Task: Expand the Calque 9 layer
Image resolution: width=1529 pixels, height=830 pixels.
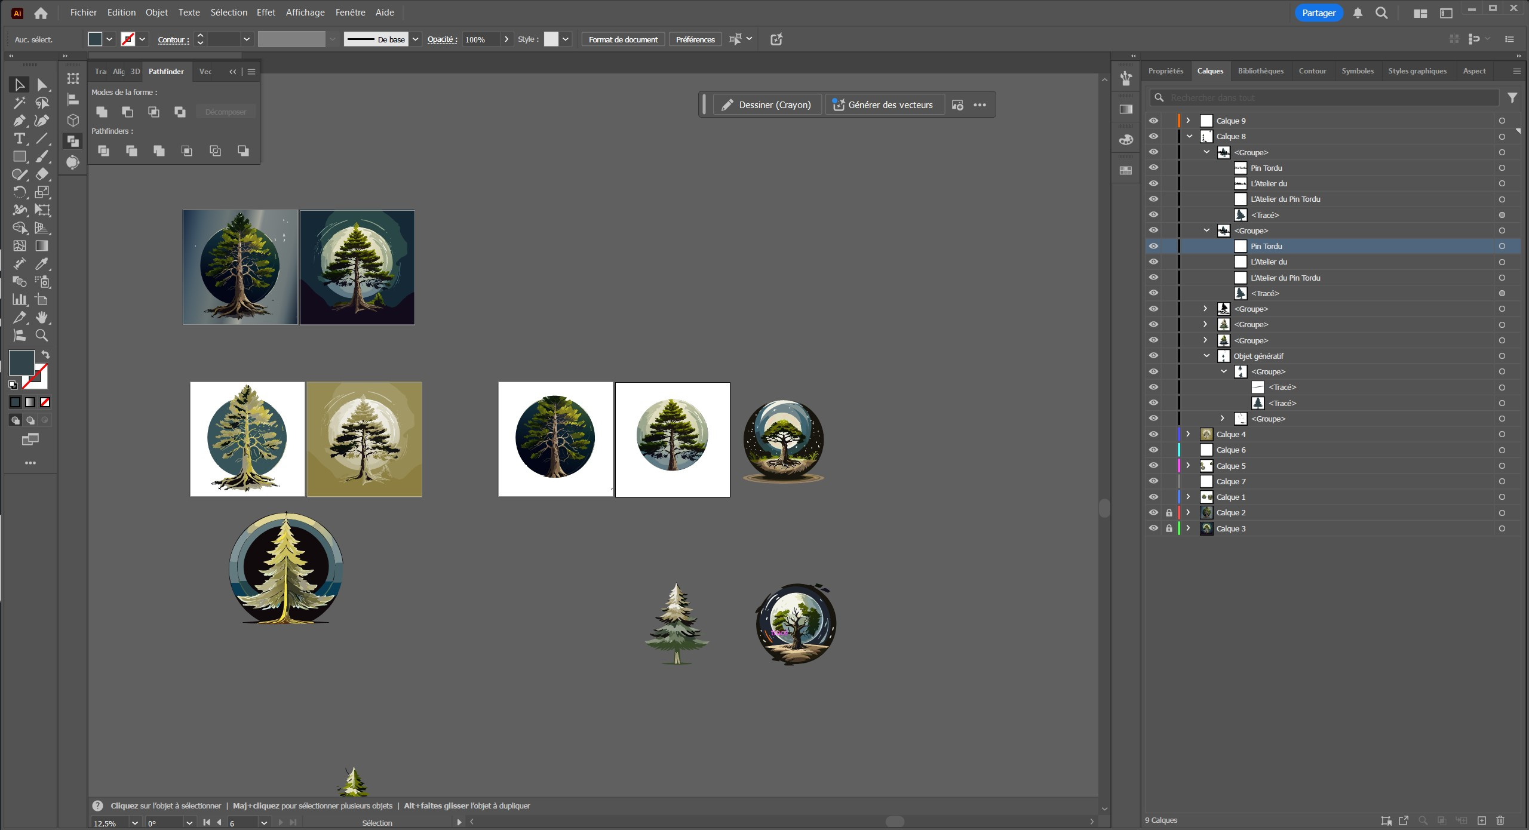Action: click(1189, 121)
